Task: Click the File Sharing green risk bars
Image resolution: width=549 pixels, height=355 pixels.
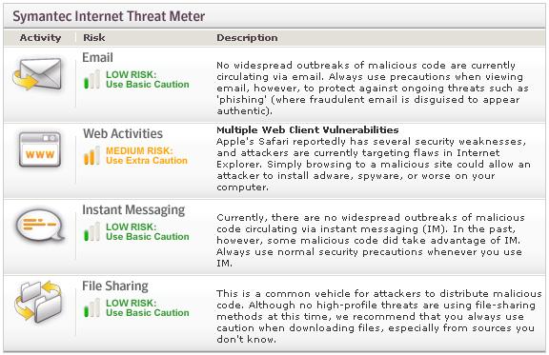Action: 91,307
